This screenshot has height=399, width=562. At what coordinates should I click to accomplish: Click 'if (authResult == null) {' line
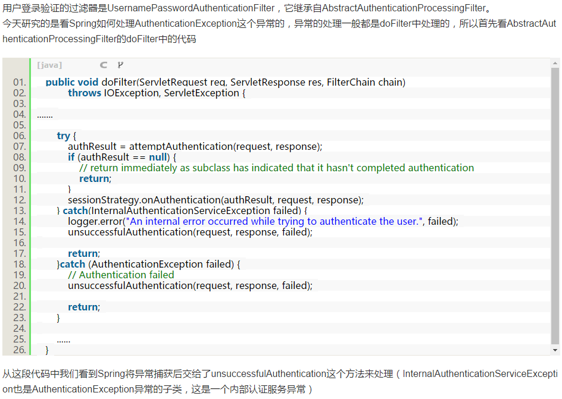click(122, 158)
